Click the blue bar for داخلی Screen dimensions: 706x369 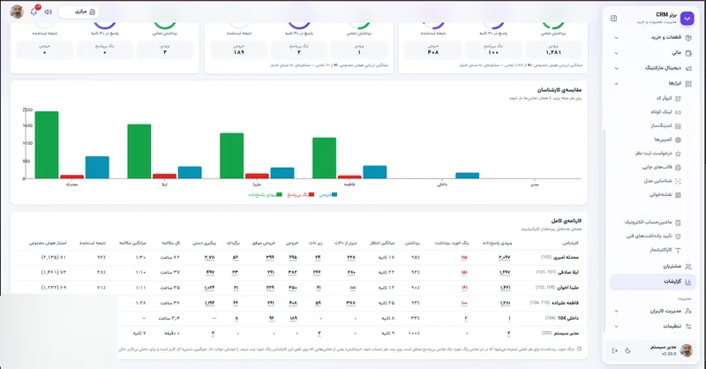coord(468,176)
